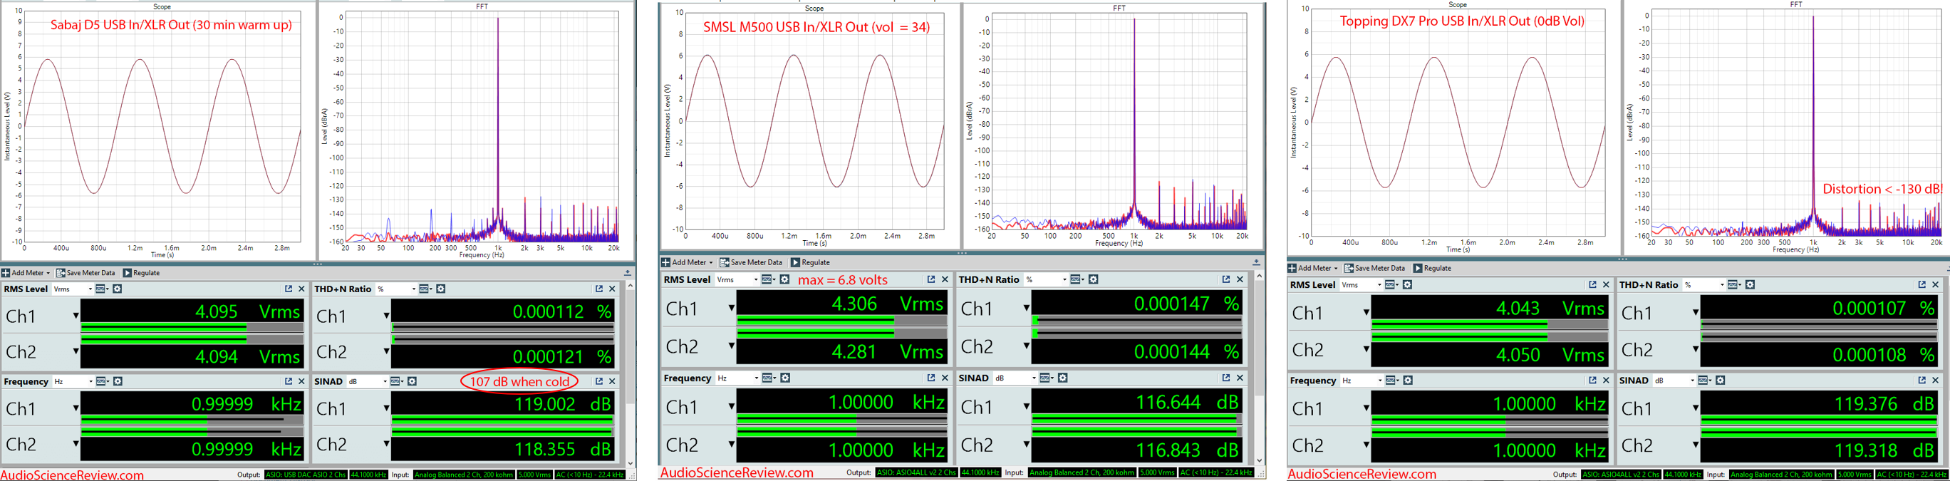
Task: Click the meter toolbar's far-right arrow icon in Sabaj D5 panel
Action: pos(627,273)
